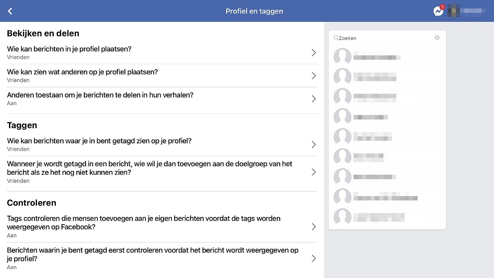Select 'Wie kan zien wat anderen op je profiel plaatsen?' row
The height and width of the screenshot is (278, 494).
(x=82, y=72)
